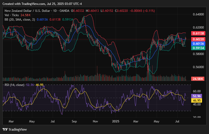Select the New Zealand Dollar / U.S. Dollar title

tap(27, 11)
